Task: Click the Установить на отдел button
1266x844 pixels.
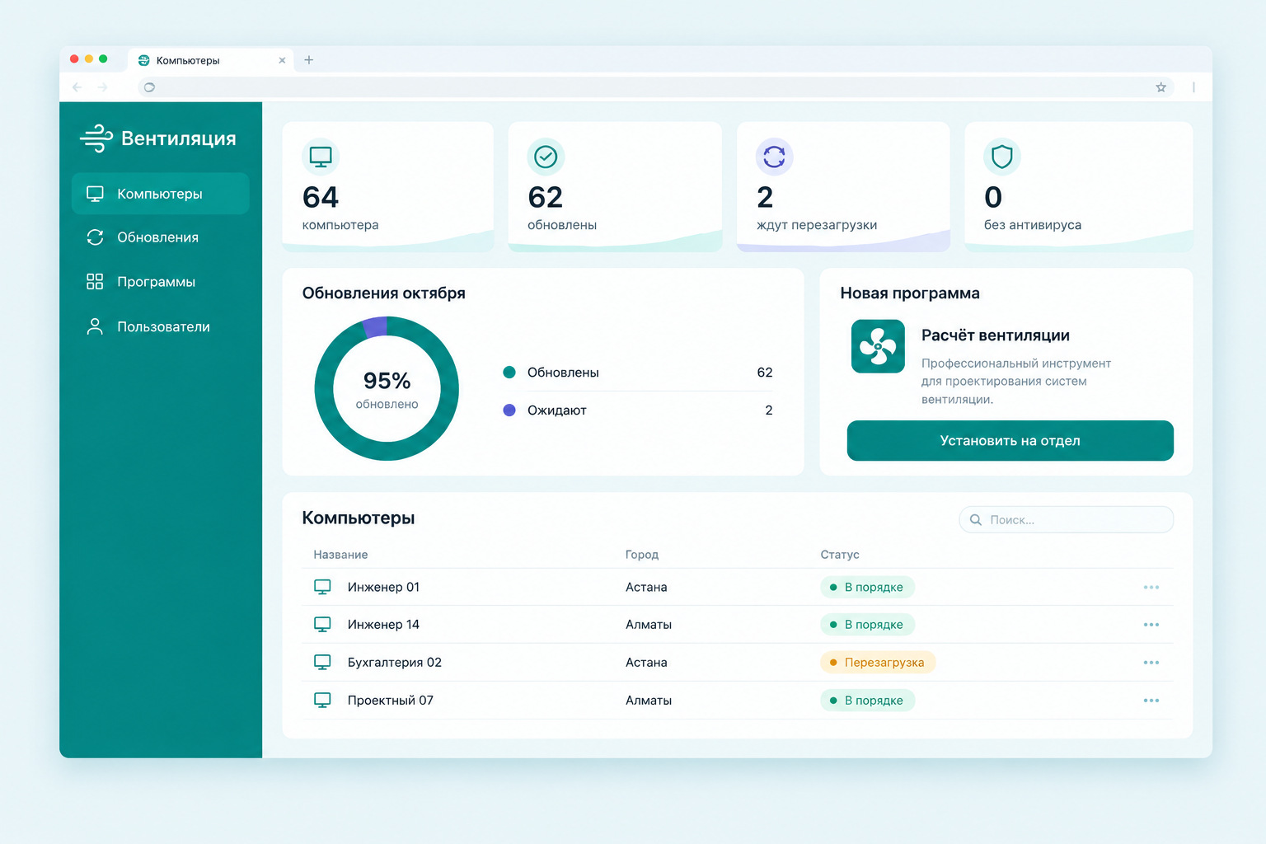Action: (x=1010, y=441)
